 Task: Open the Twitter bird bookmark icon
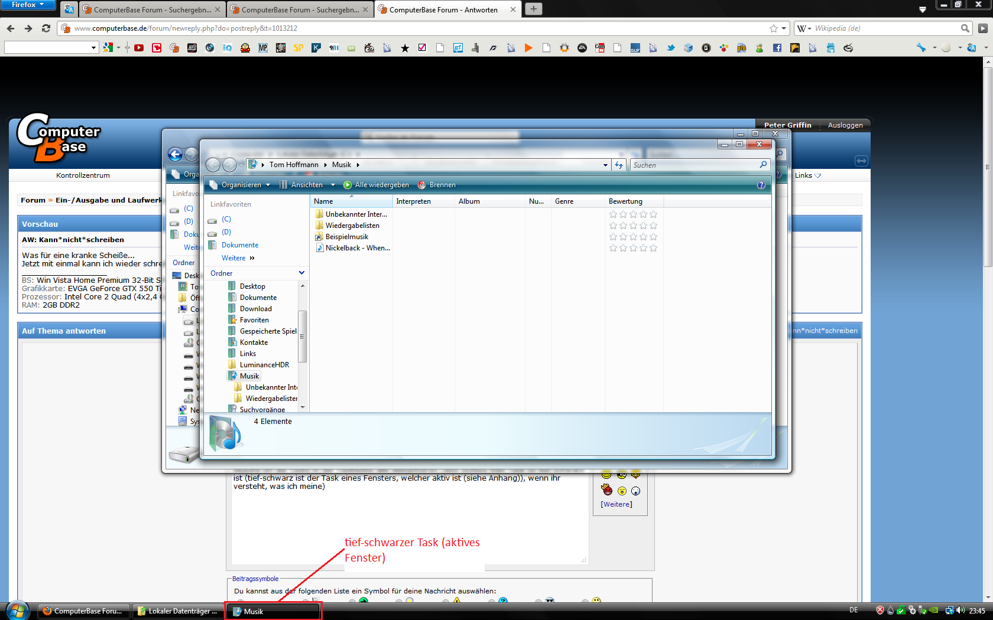pyautogui.click(x=671, y=48)
